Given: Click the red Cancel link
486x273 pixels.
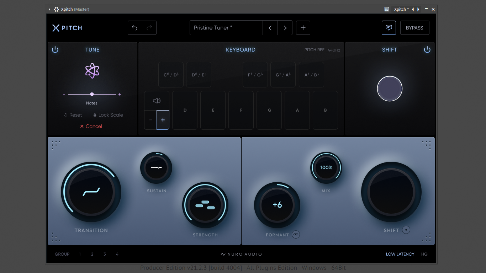Looking at the screenshot, I should click(91, 126).
